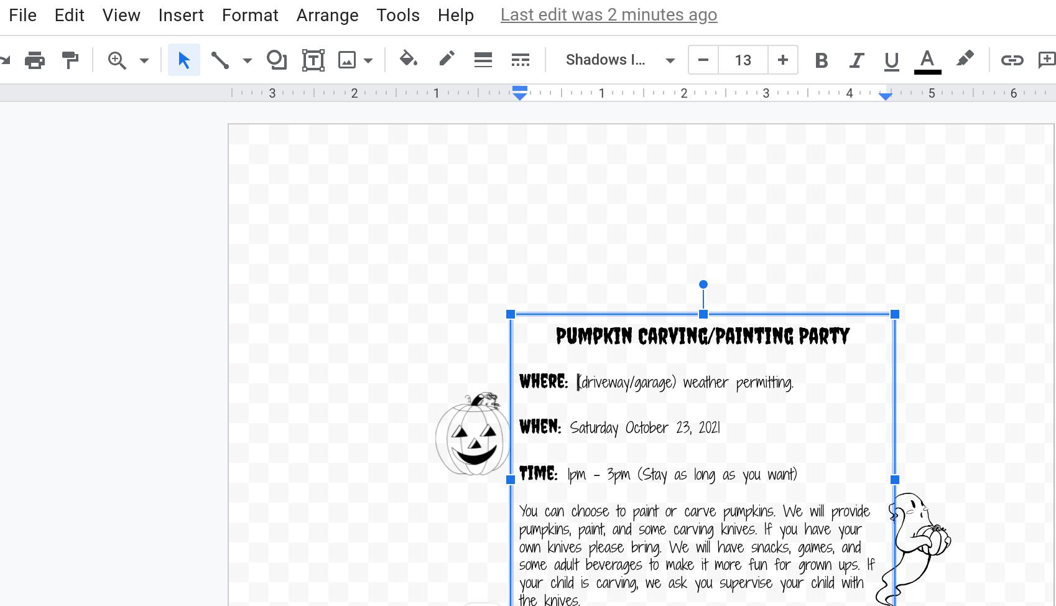Toggle Bold formatting
This screenshot has width=1056, height=606.
[821, 60]
